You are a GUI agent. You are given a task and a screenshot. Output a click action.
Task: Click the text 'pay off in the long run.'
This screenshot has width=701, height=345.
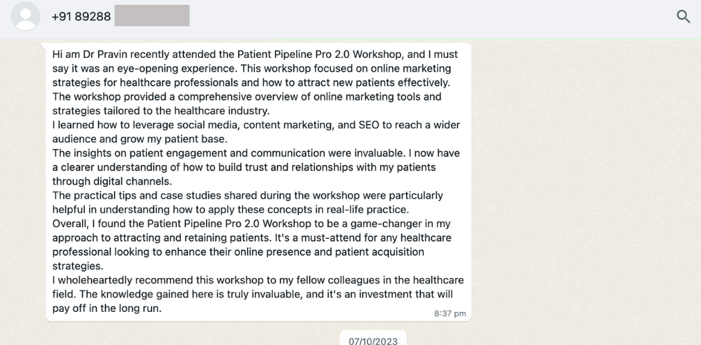[107, 308]
